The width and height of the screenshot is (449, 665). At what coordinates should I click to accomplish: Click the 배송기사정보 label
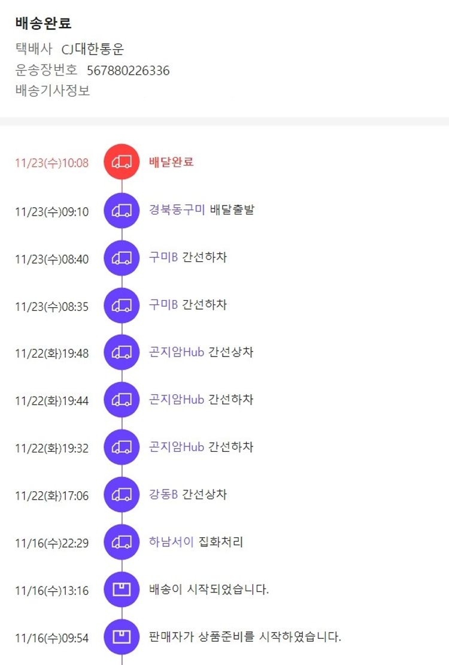click(53, 91)
